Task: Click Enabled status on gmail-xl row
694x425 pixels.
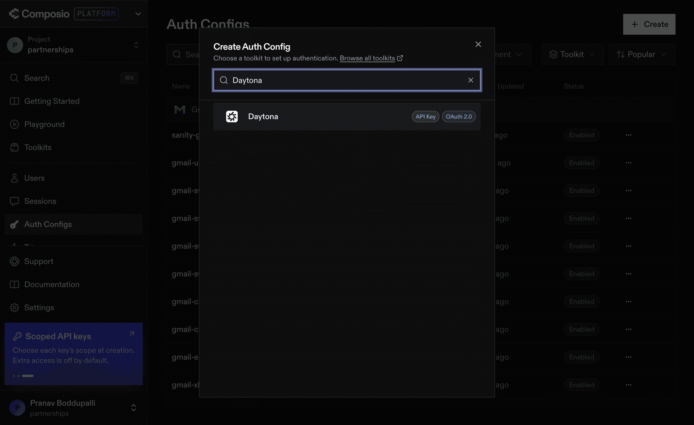Action: tap(582, 385)
